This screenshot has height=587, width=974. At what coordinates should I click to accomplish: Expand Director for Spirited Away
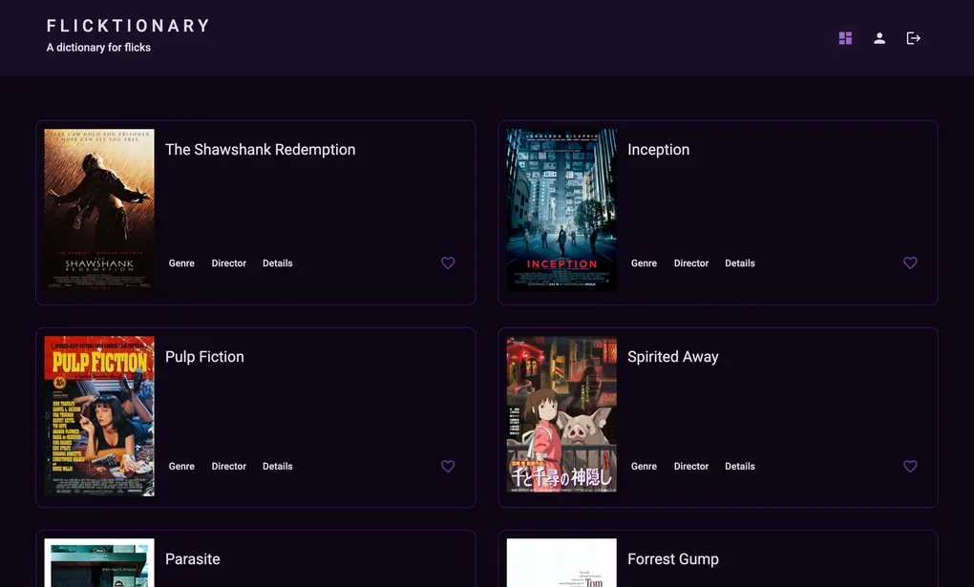pyautogui.click(x=690, y=466)
